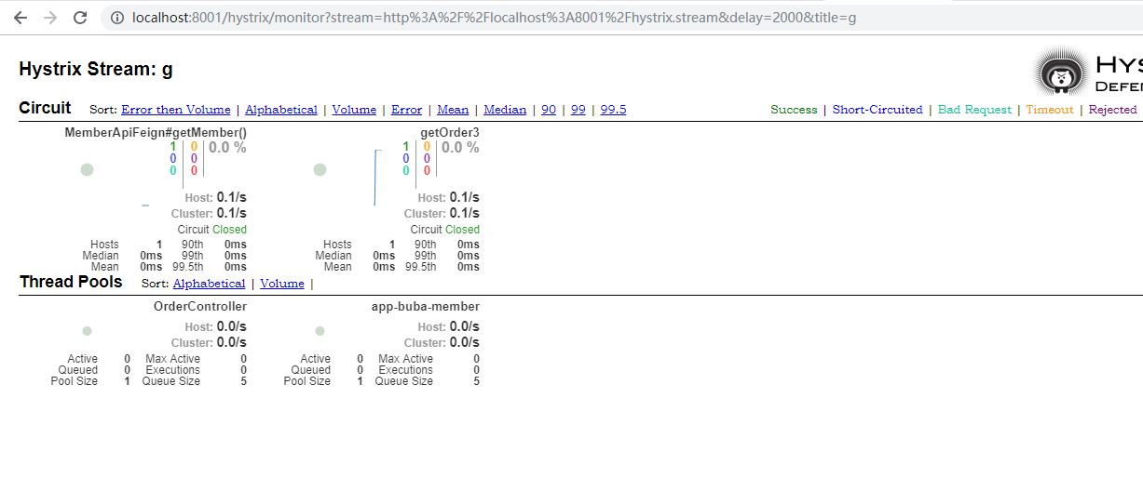Click the Bad Request legend label
This screenshot has width=1143, height=504.
[x=974, y=110]
